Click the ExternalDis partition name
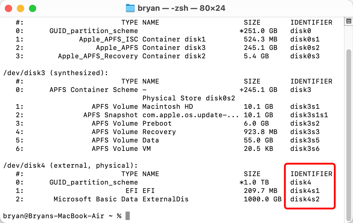This screenshot has width=353, height=223. [x=165, y=199]
